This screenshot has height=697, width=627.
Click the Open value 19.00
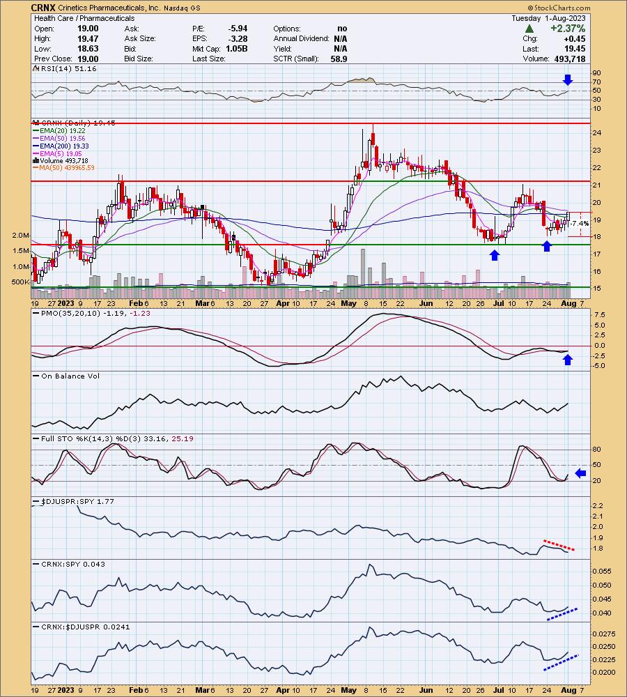88,29
